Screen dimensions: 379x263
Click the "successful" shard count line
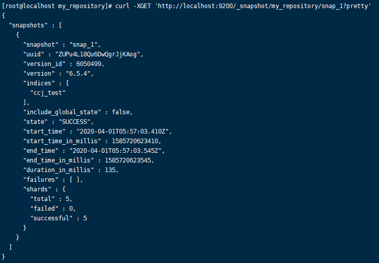(x=58, y=218)
